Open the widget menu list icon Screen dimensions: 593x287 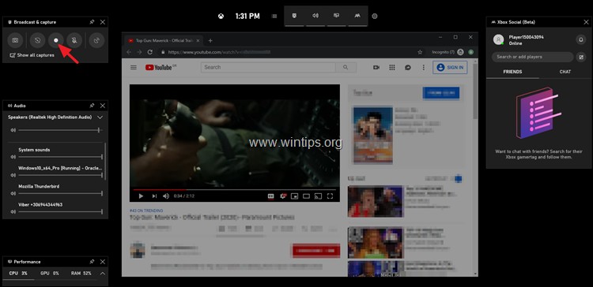point(274,17)
